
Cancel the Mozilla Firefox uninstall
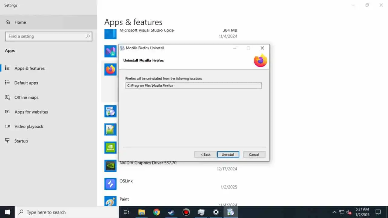tap(254, 154)
